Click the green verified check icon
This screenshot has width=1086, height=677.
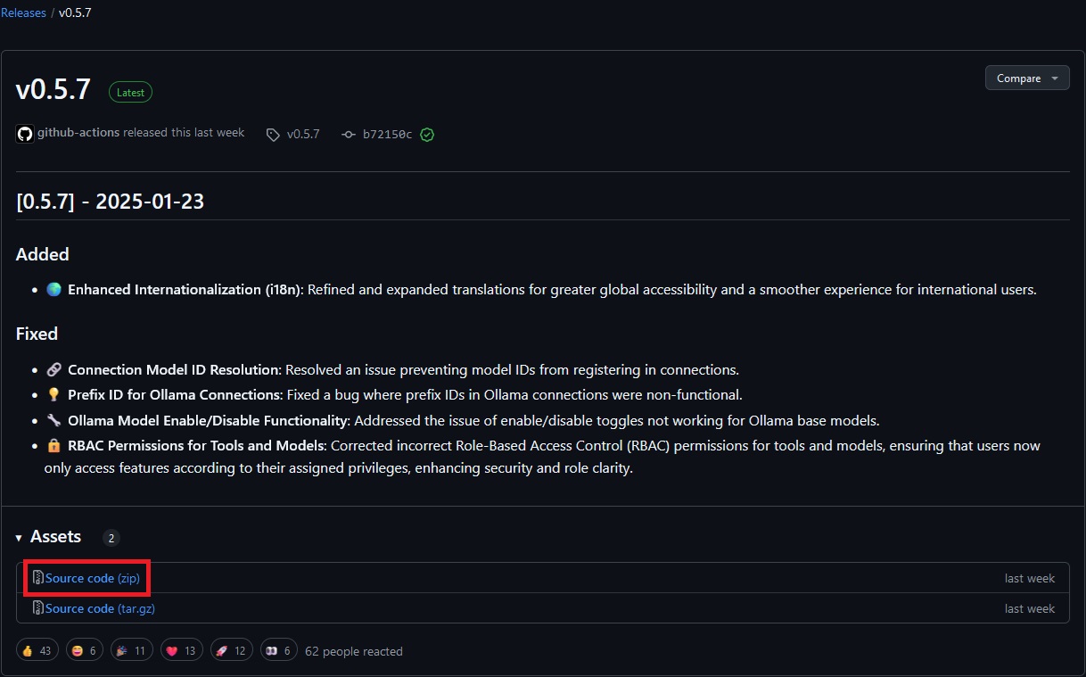[x=427, y=135]
